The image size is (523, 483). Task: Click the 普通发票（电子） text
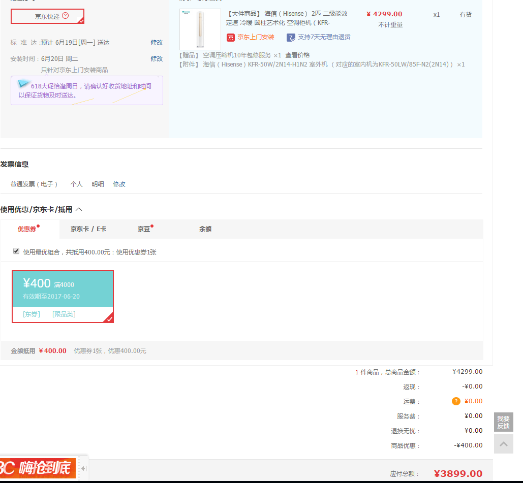(x=34, y=184)
